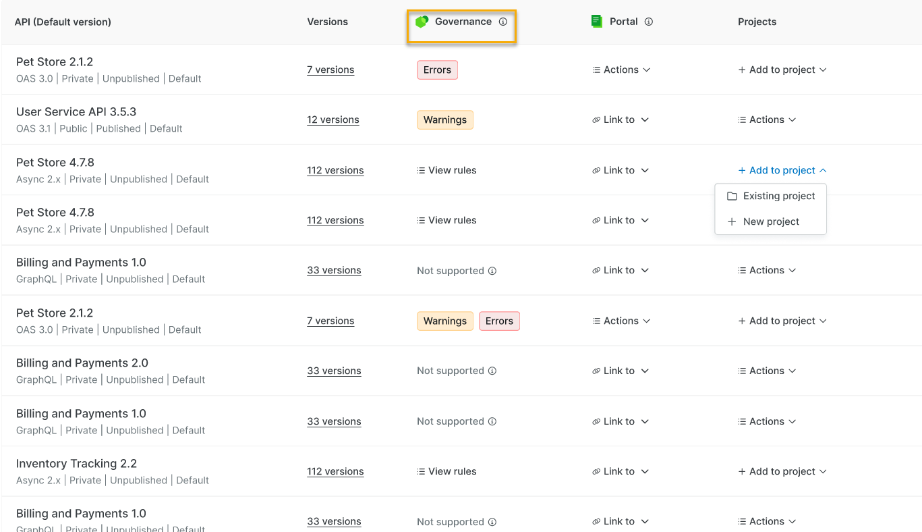
Task: Click the Not supported info icon for Billing and Payments 2.0
Action: point(492,371)
